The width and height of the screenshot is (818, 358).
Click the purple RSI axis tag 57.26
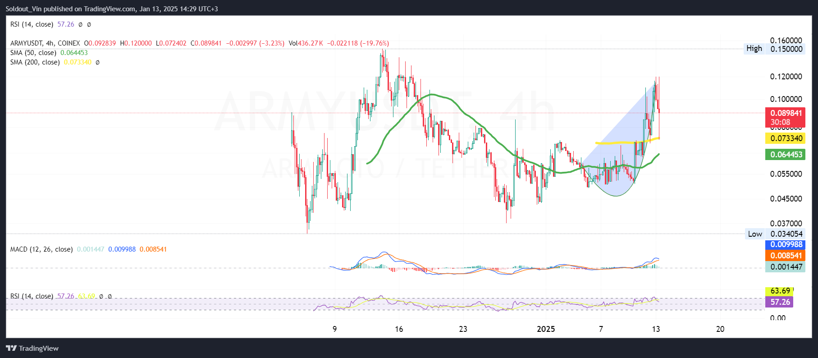coord(779,302)
